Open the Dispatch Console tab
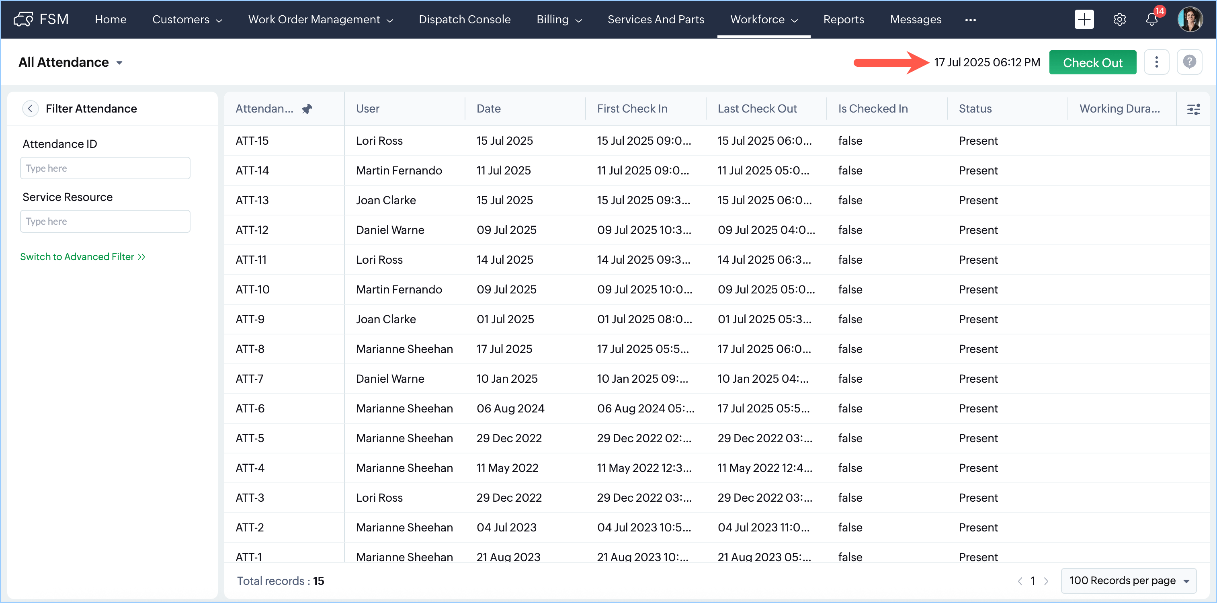Viewport: 1217px width, 603px height. coord(464,19)
